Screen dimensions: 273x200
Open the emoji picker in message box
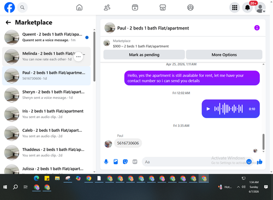pyautogui.click(x=249, y=161)
